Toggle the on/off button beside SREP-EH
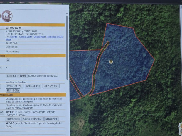The image size is (182, 136). pyautogui.click(x=1, y=112)
